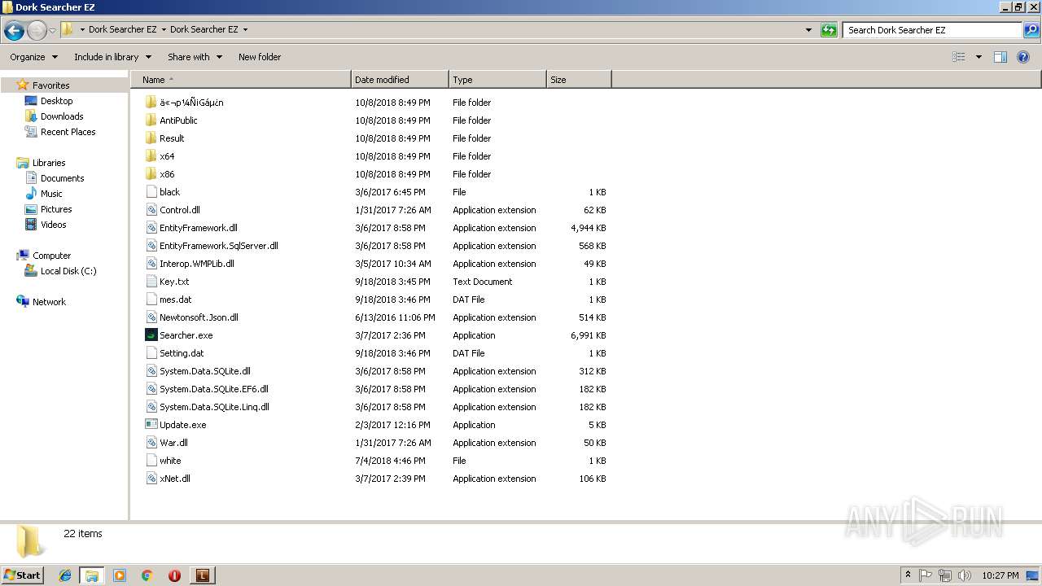Open the view options dropdown arrow

pyautogui.click(x=979, y=57)
